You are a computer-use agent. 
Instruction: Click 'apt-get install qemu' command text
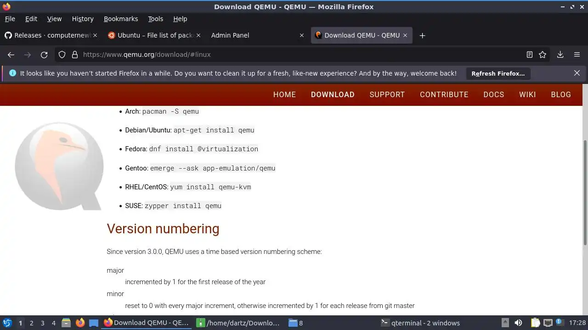tap(214, 130)
